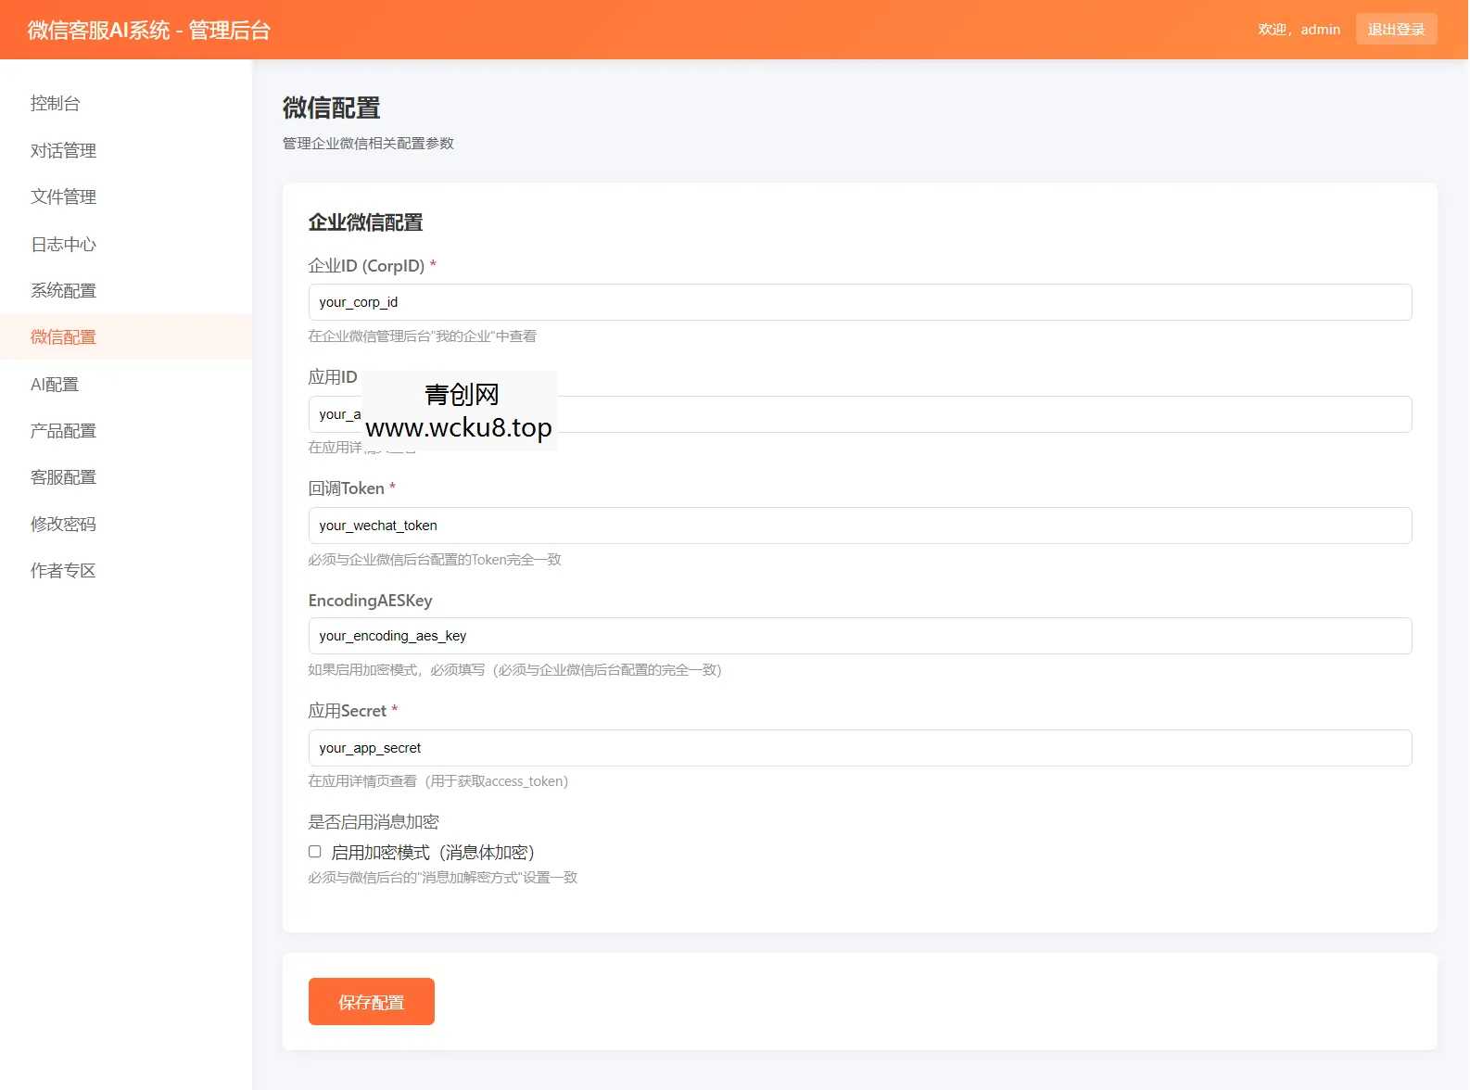The image size is (1470, 1090).
Task: Open 控制台 in the sidebar
Action: pos(126,103)
